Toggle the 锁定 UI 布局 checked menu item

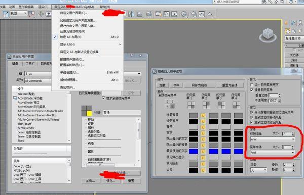coord(88,37)
